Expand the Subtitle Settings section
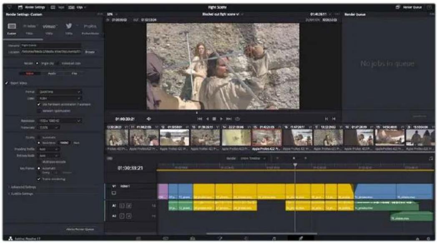437x243 pixels. tap(20, 193)
